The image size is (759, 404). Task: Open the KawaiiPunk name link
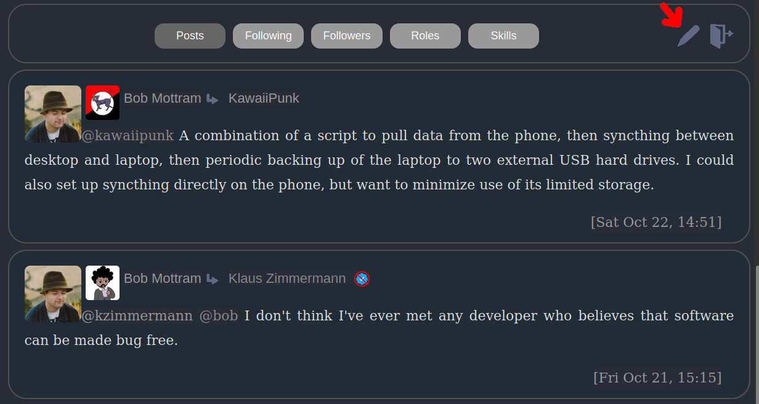pyautogui.click(x=264, y=98)
